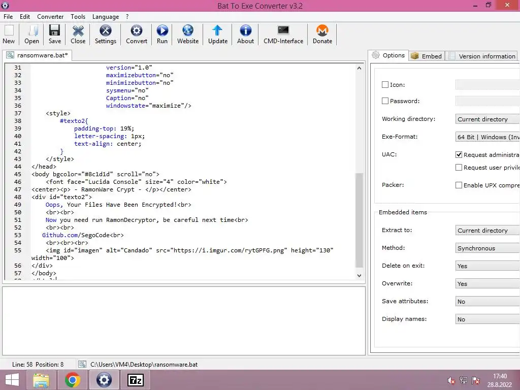This screenshot has height=390, width=520.
Task: Click the editor vertical scrollbar thumb
Action: point(359,220)
